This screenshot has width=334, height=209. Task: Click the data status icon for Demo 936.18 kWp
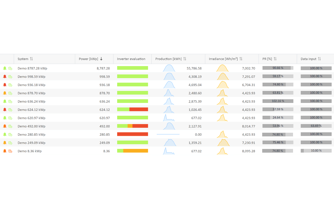pos(10,85)
